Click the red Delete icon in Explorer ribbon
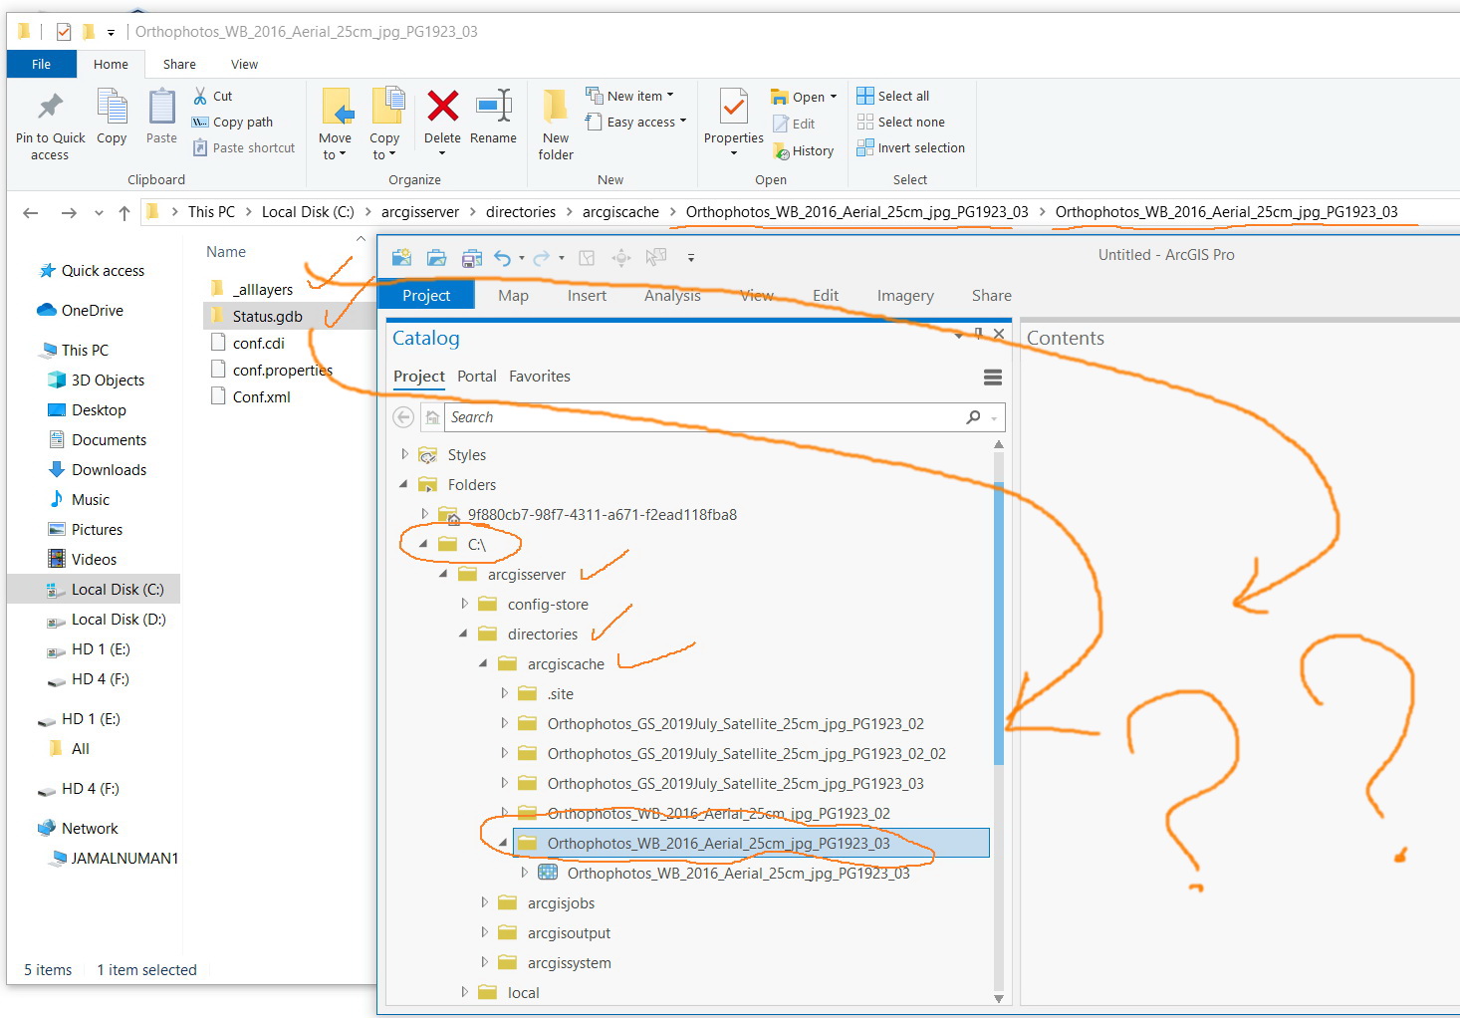 tap(442, 106)
